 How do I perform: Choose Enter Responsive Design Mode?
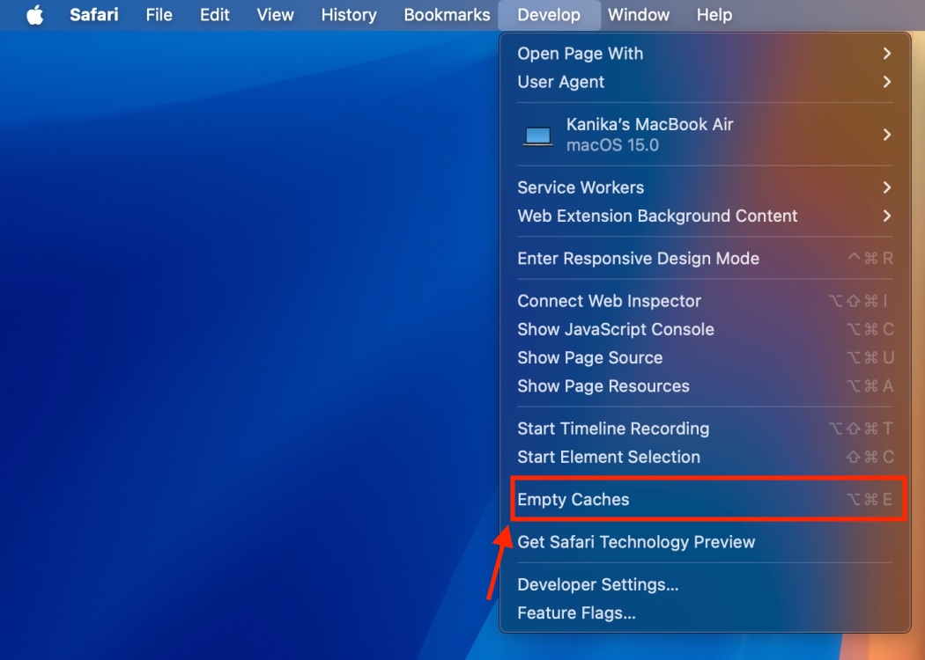pos(638,259)
